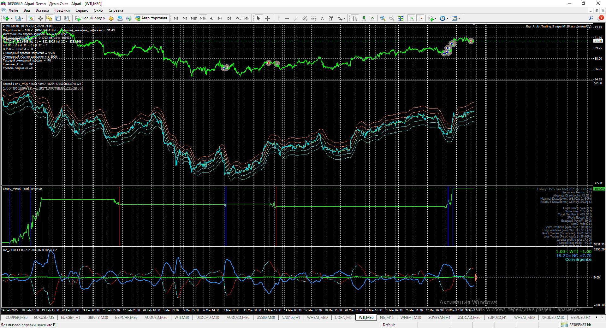Switch timeframe to M15
Image resolution: width=606 pixels, height=328 pixels.
(194, 18)
